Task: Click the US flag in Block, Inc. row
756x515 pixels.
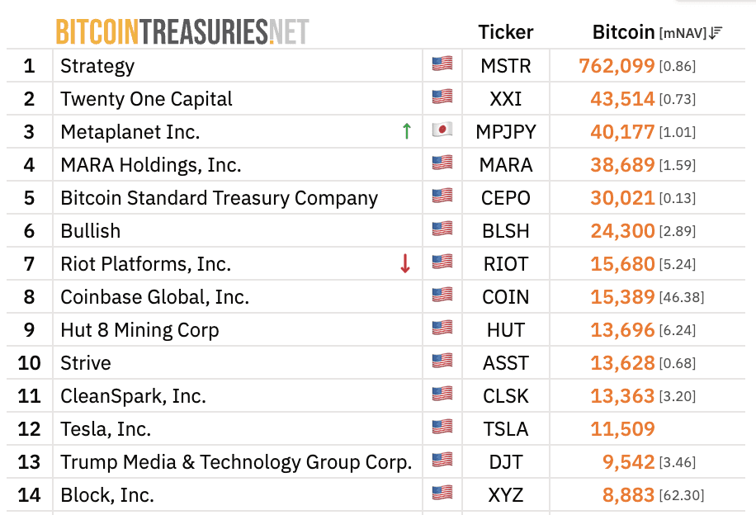Action: (x=442, y=494)
